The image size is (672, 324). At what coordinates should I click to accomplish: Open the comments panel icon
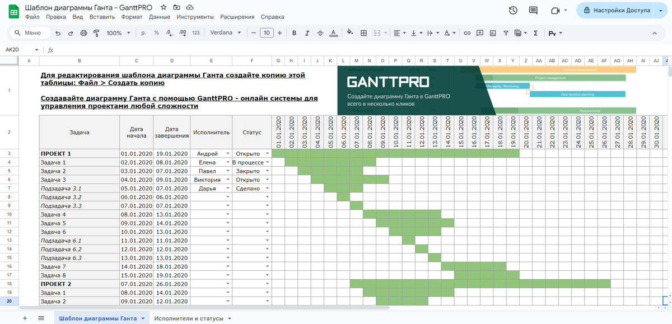coord(533,10)
